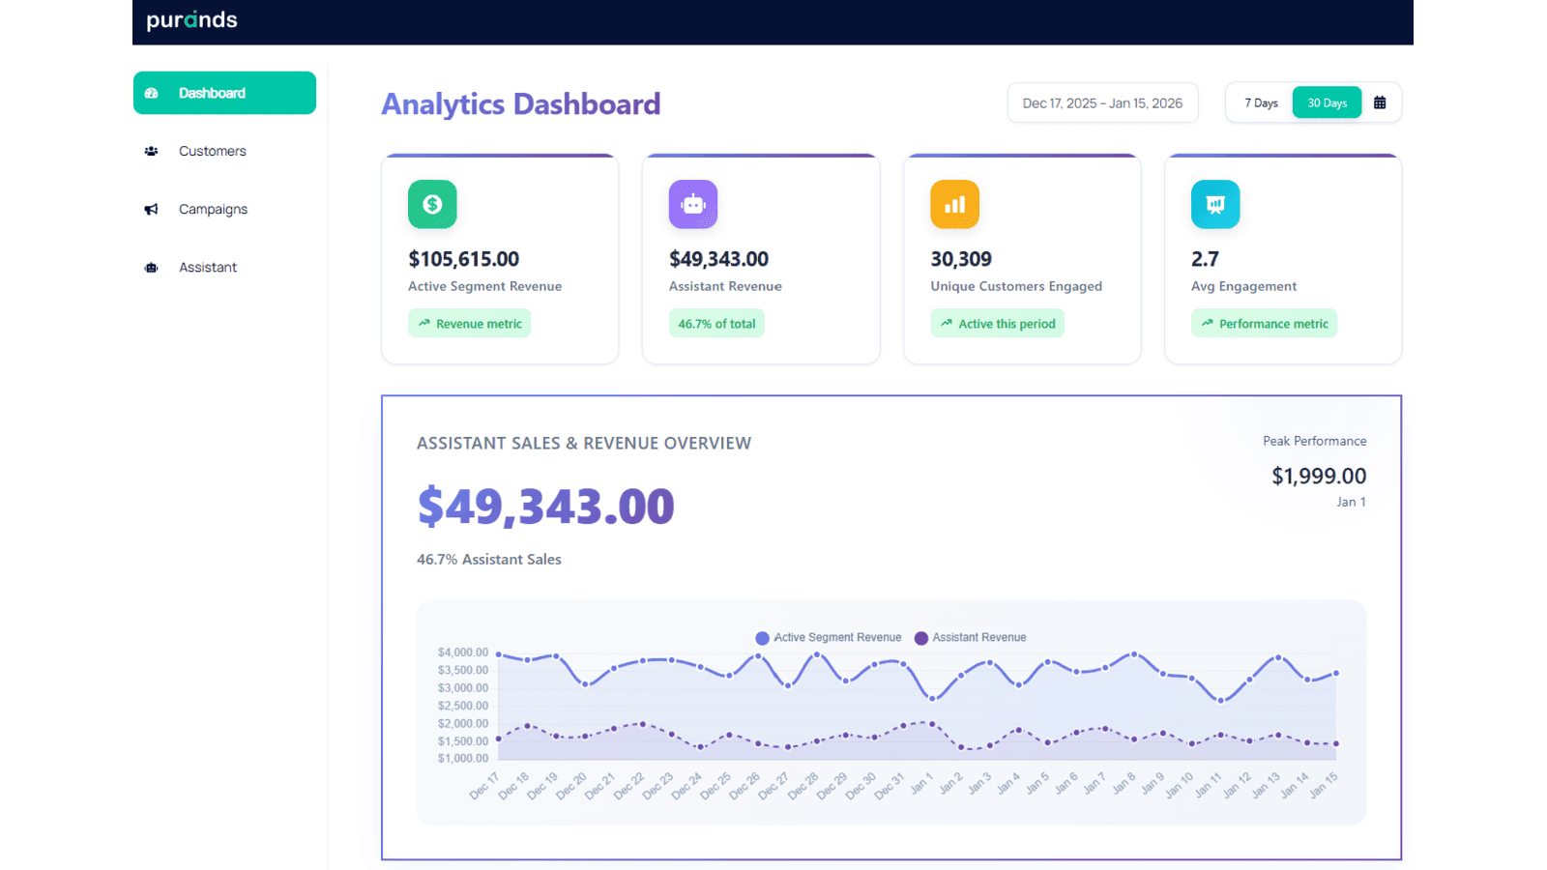Open the calendar picker icon
Image resolution: width=1547 pixels, height=870 pixels.
point(1380,102)
